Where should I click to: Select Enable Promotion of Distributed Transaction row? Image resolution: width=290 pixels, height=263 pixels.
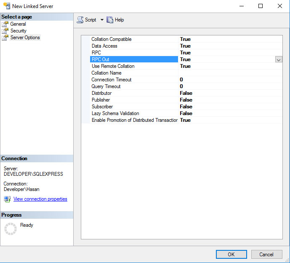[x=186, y=120]
